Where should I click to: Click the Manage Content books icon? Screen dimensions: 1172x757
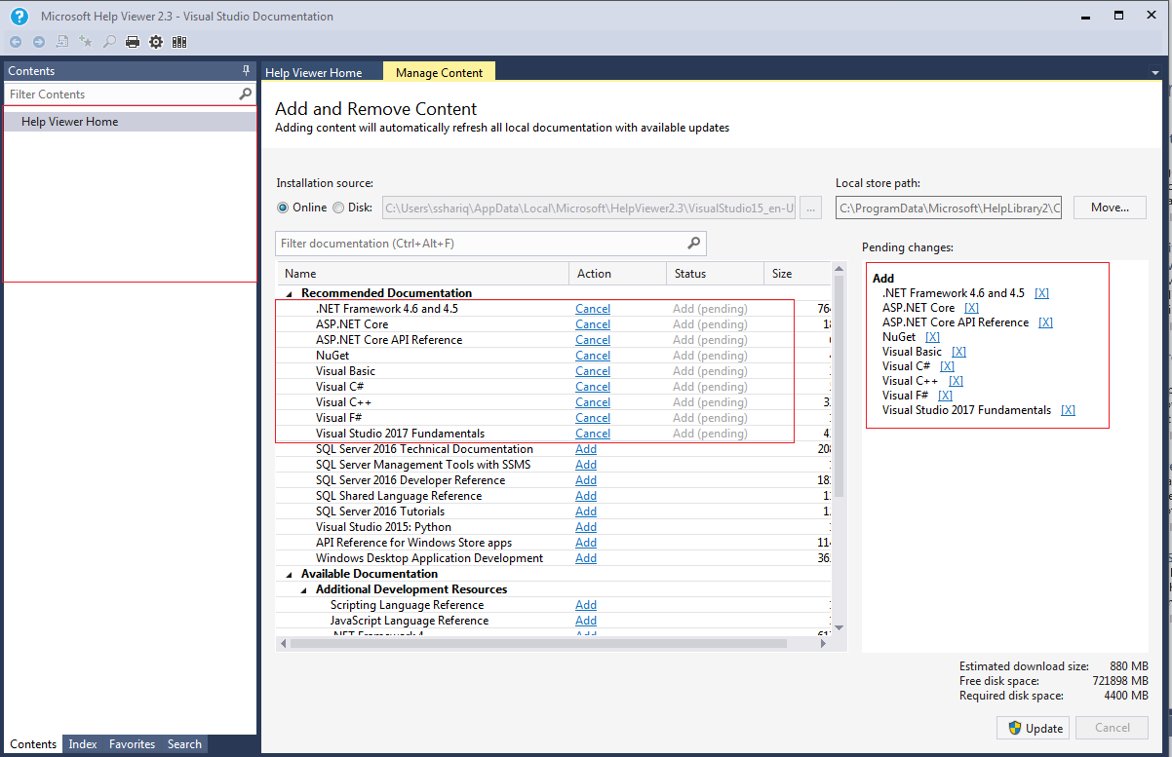coord(179,42)
